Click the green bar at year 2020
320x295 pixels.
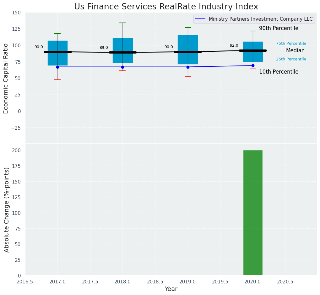click(253, 213)
